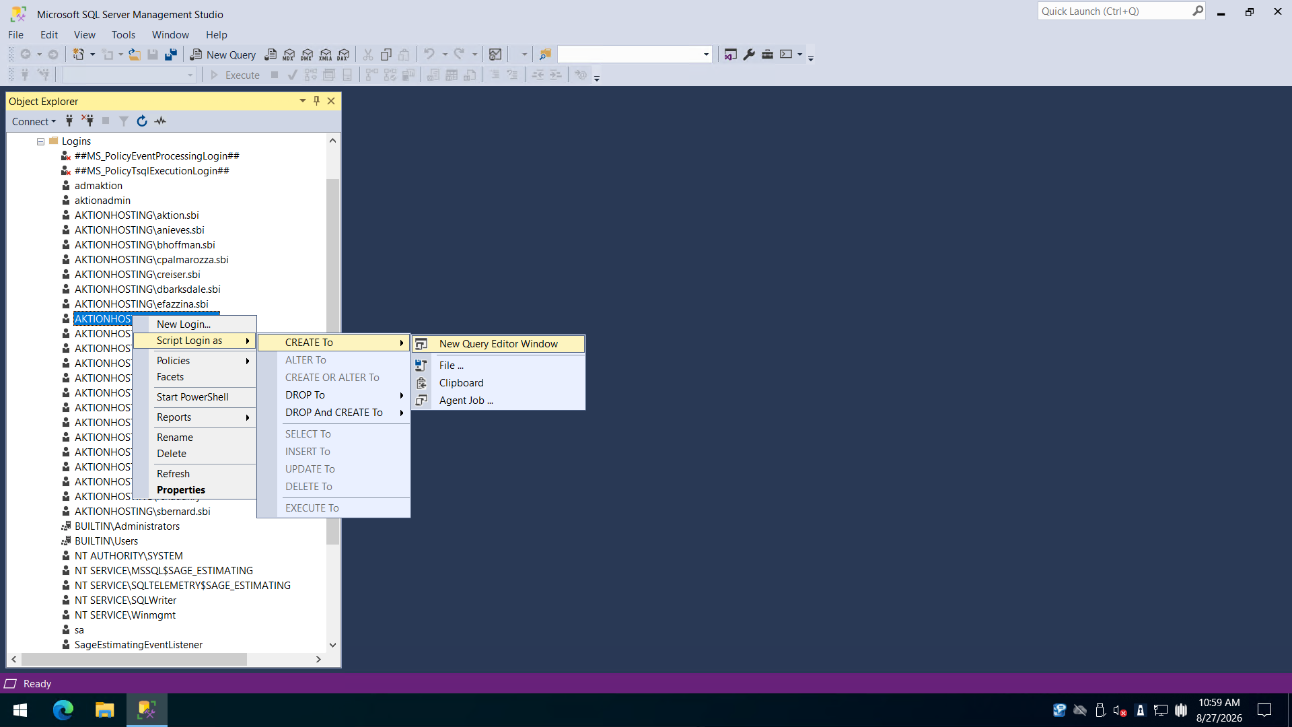1292x727 pixels.
Task: Select DROP To in the script menu
Action: point(334,395)
